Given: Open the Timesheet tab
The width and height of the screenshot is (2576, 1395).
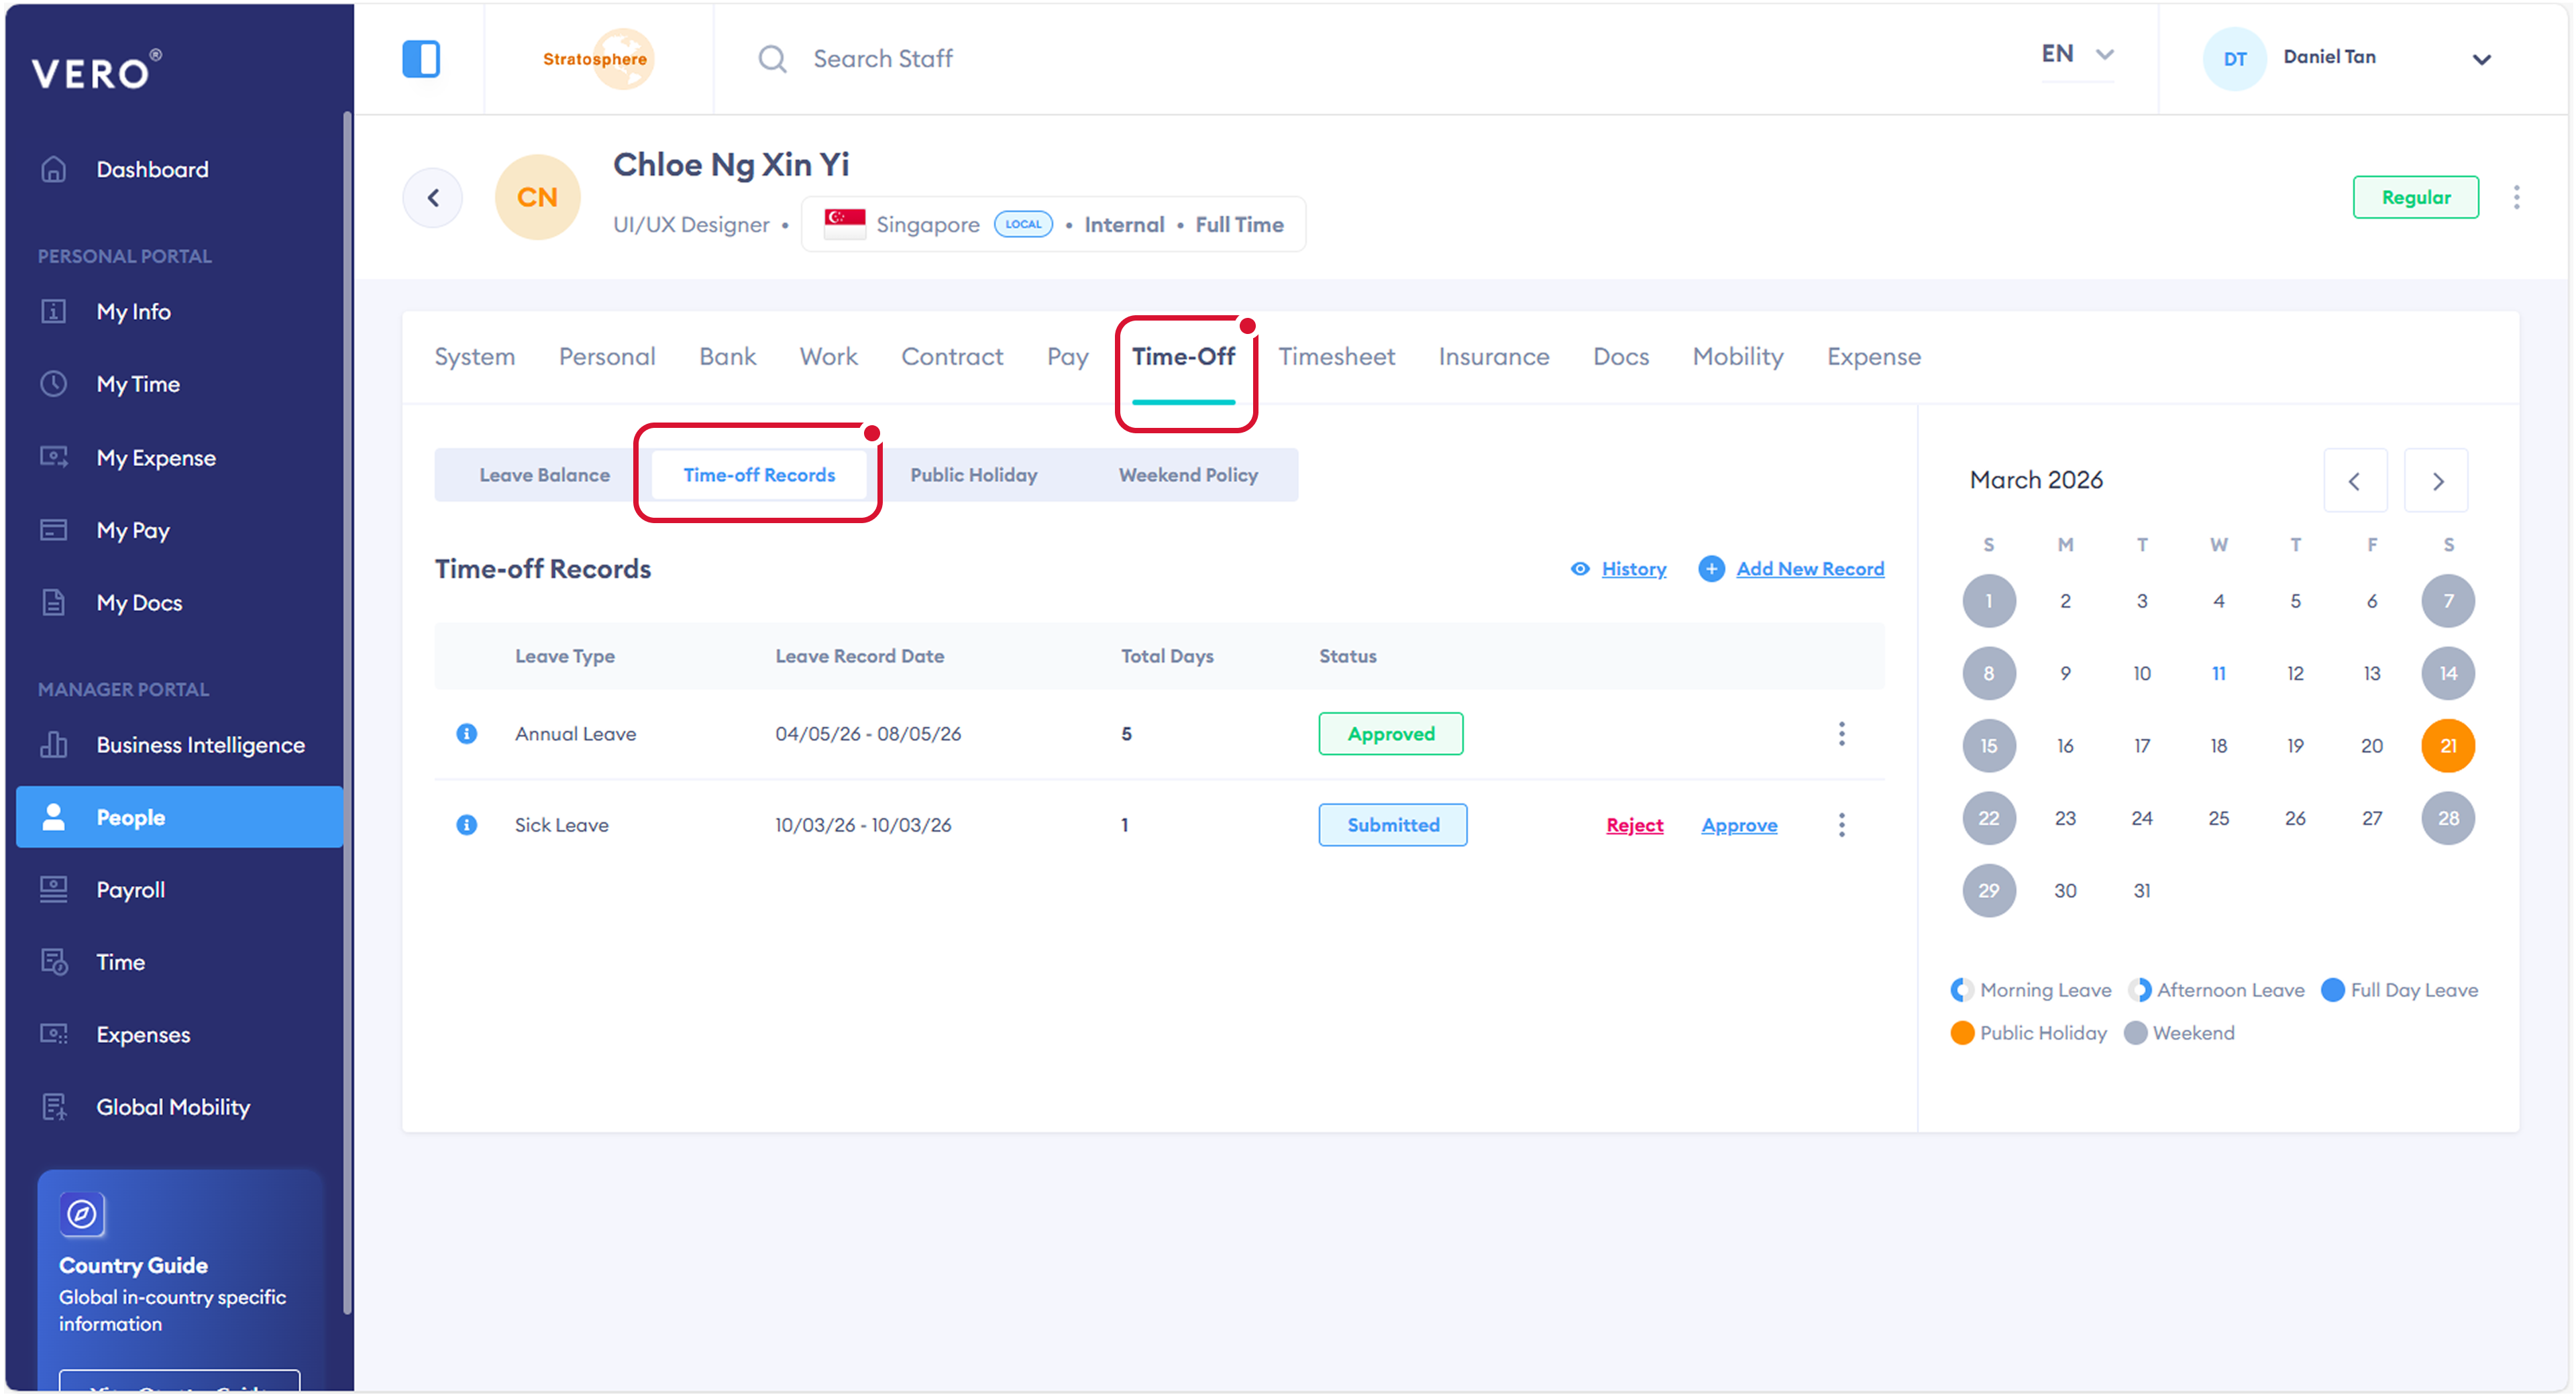Looking at the screenshot, I should click(1336, 356).
